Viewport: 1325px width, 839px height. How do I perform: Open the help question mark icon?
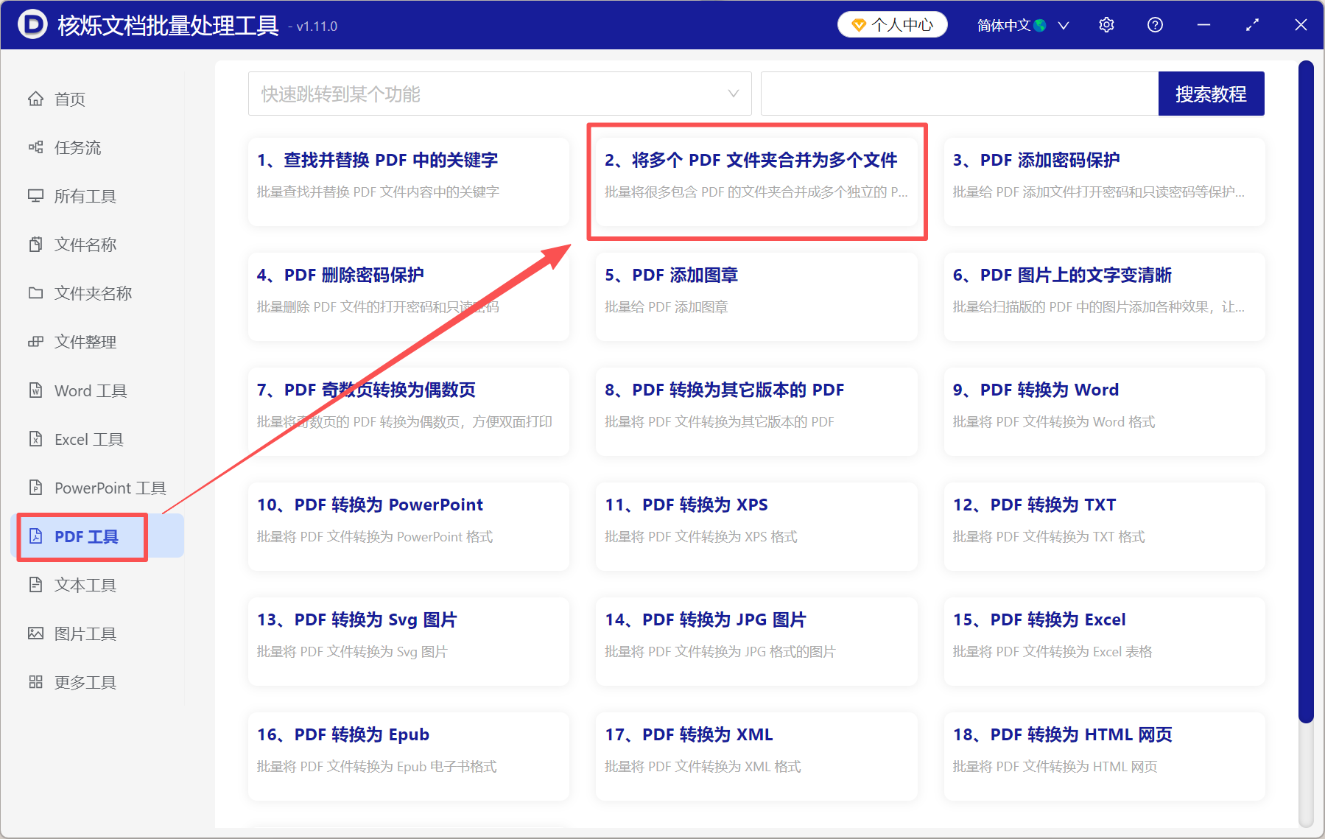click(1154, 24)
